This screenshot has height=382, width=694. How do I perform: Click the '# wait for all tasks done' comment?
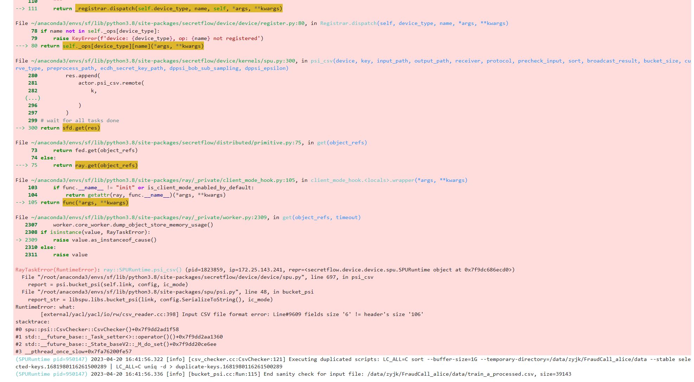point(80,120)
